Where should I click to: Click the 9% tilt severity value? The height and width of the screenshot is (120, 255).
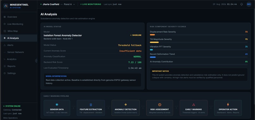click(x=246, y=39)
